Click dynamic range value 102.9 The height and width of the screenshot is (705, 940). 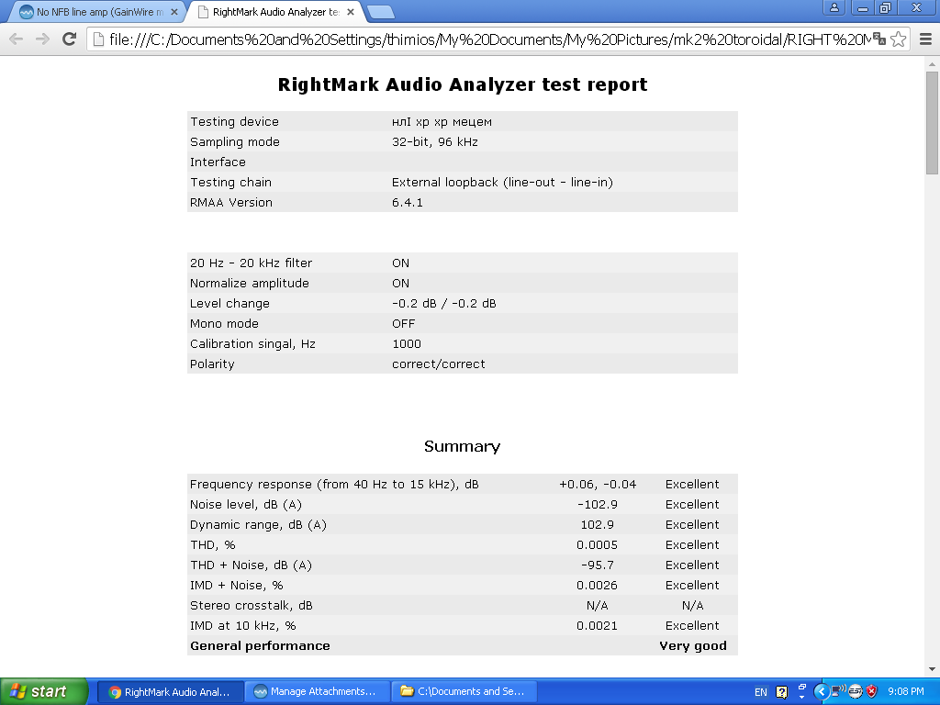tap(597, 524)
